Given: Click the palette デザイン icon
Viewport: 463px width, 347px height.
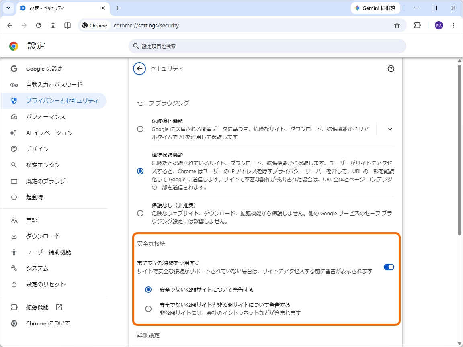Looking at the screenshot, I should (x=14, y=149).
